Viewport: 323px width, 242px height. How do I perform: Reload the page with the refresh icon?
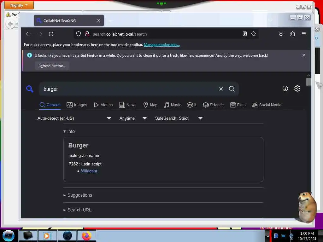point(51,34)
